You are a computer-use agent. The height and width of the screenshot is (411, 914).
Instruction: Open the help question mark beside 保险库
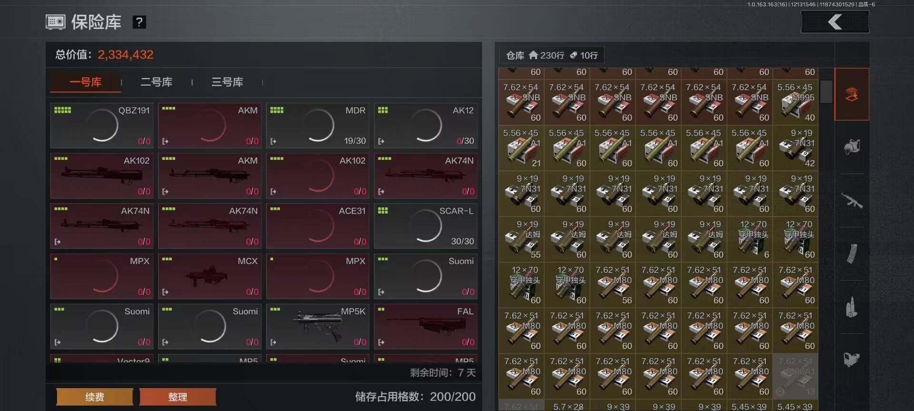[x=139, y=22]
